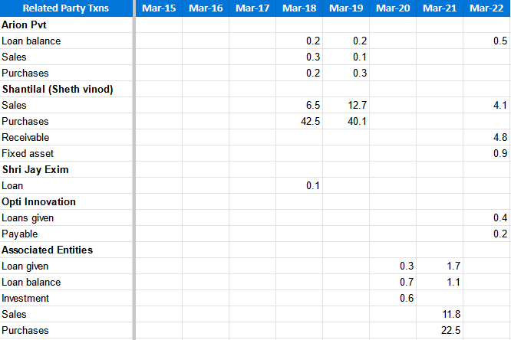Click the Mar-22 column header
The height and width of the screenshot is (340, 511).
tap(486, 8)
